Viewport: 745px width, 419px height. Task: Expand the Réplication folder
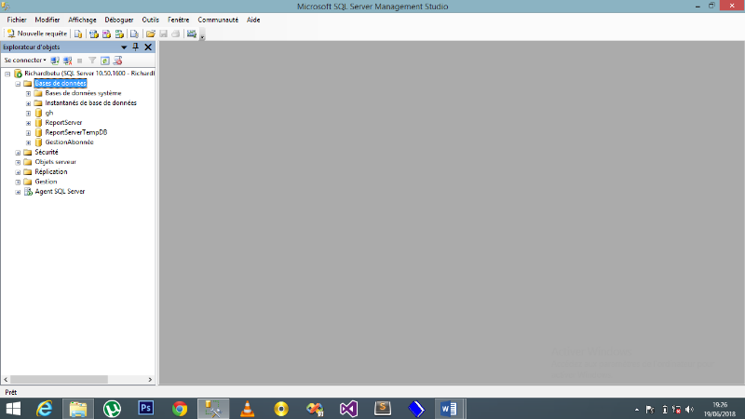18,172
